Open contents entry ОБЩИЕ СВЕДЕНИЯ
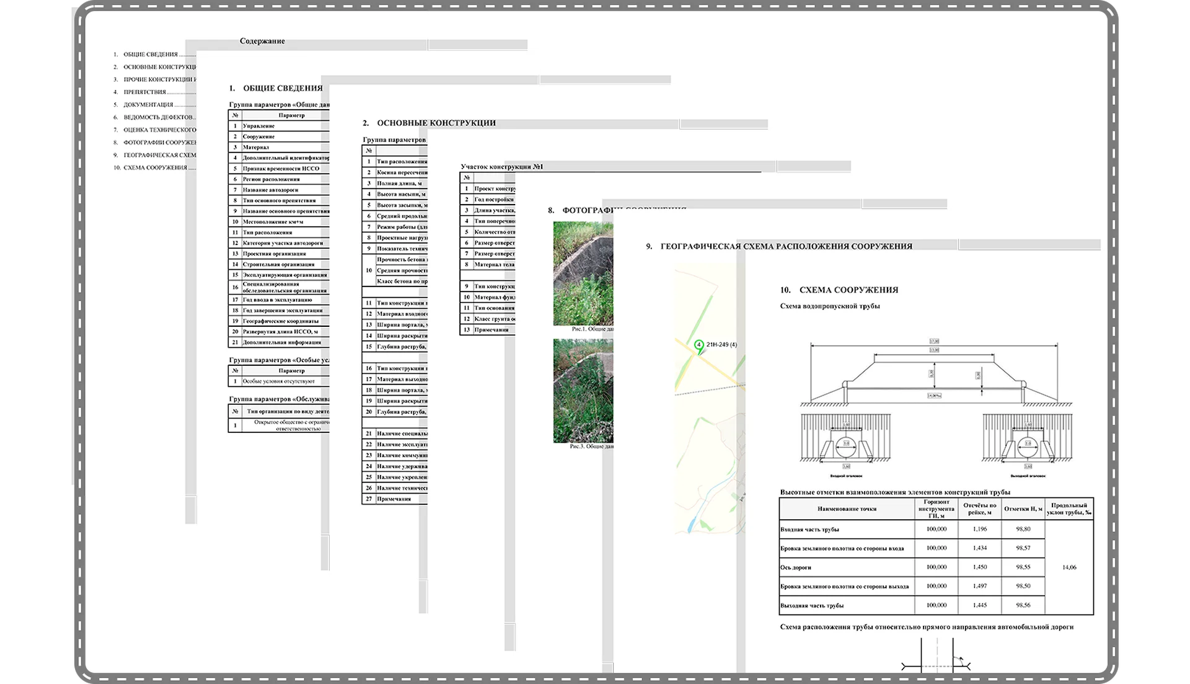The image size is (1190, 684). 151,55
